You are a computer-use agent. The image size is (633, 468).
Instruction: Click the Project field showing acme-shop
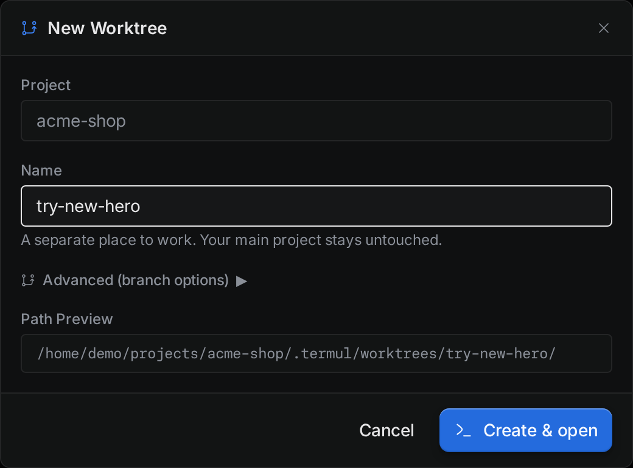pyautogui.click(x=316, y=121)
